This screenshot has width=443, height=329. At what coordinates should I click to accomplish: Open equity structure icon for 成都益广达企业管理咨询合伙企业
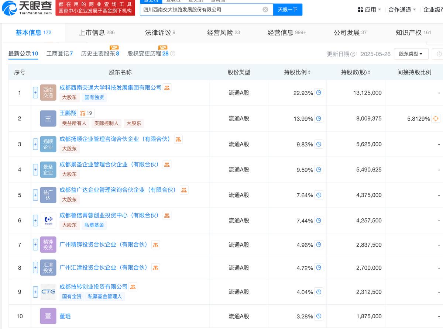(184, 190)
